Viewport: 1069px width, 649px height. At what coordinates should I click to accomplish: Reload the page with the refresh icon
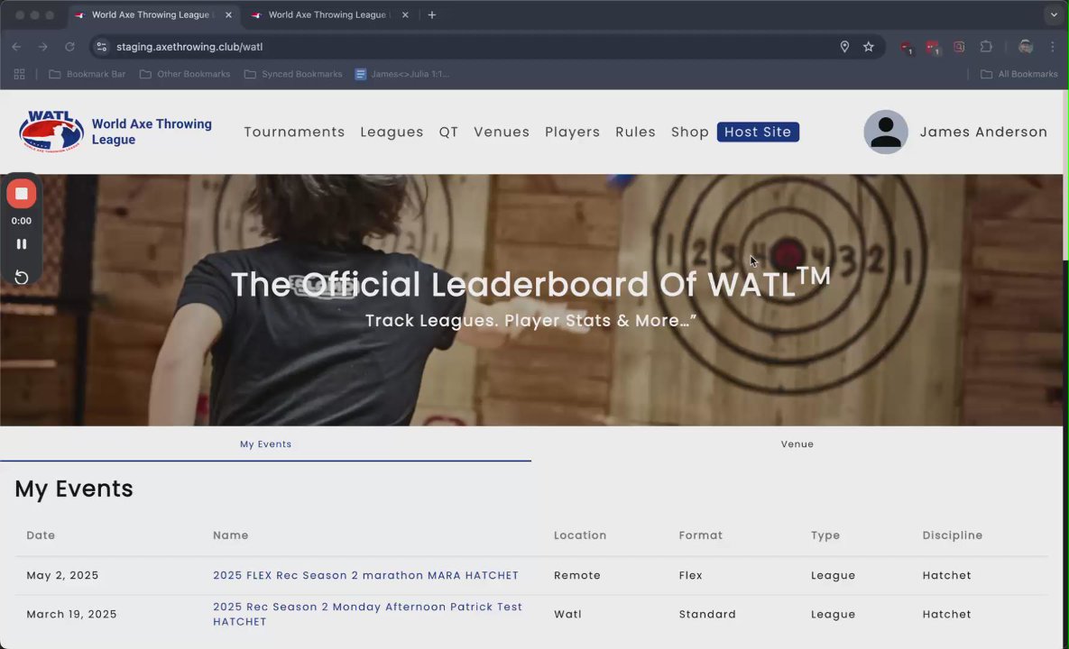point(69,47)
